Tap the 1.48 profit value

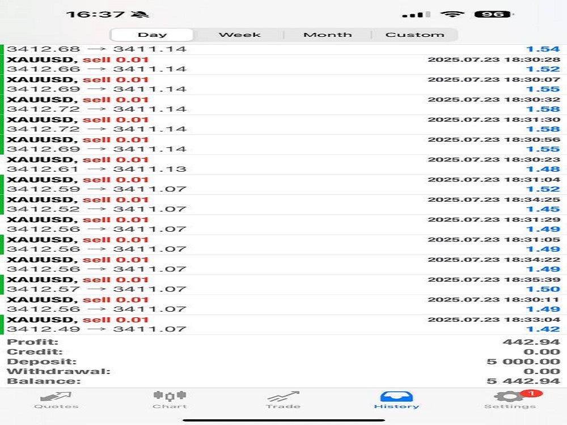pos(543,169)
